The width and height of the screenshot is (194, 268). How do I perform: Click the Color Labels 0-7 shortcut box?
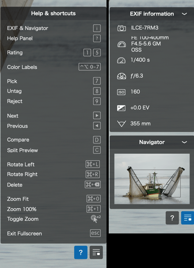click(x=90, y=67)
